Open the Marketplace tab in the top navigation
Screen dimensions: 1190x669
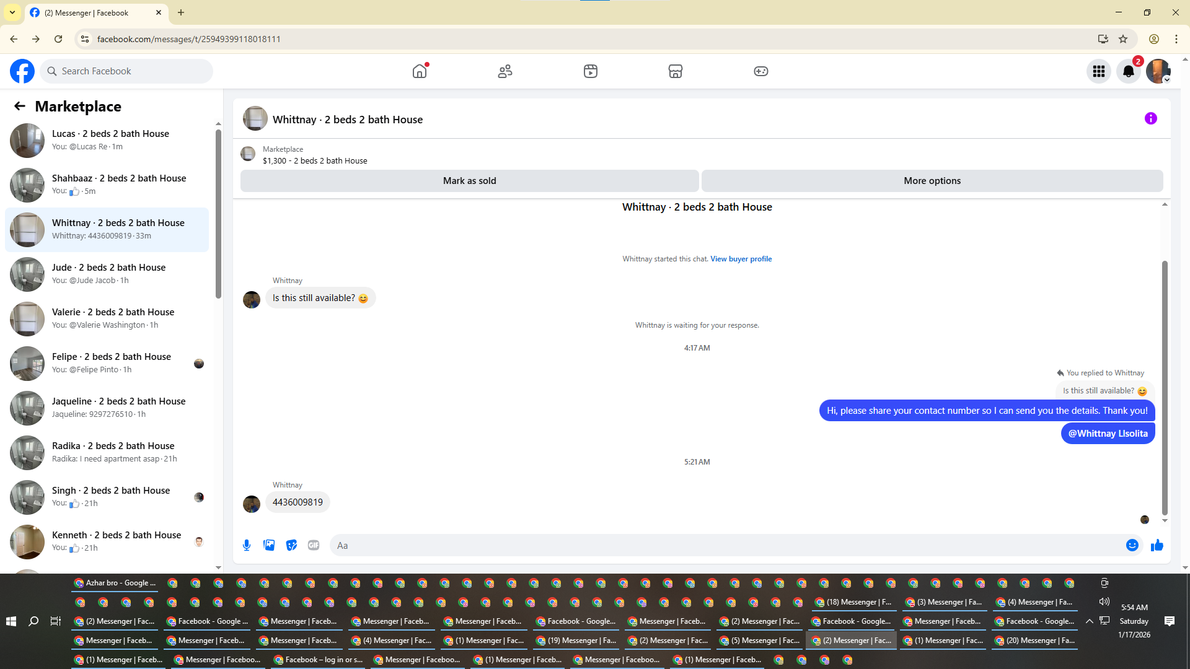point(675,71)
